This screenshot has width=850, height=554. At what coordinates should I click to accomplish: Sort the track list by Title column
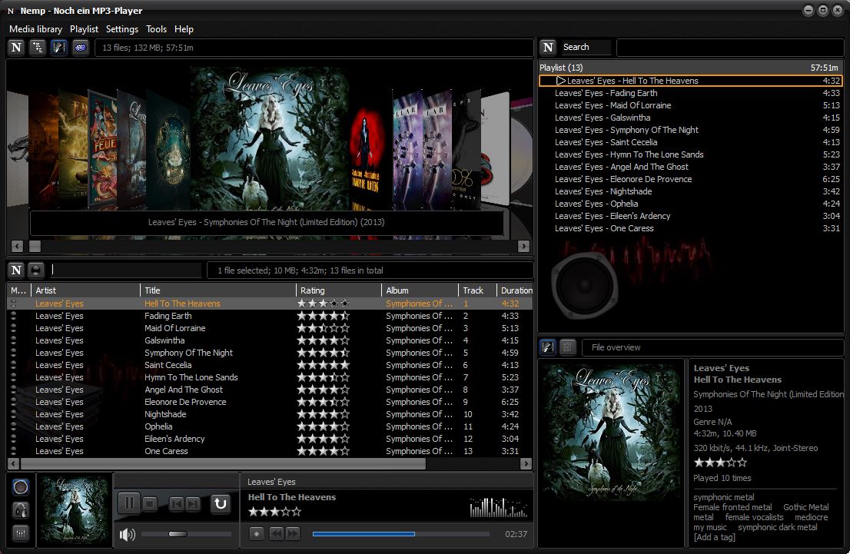coord(218,290)
